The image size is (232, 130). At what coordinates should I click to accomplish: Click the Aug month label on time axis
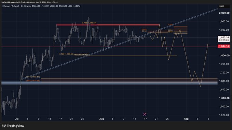pos(101,119)
